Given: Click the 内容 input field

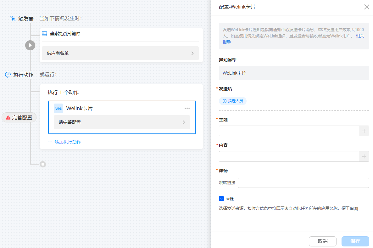Looking at the screenshot, I should click(x=289, y=156).
